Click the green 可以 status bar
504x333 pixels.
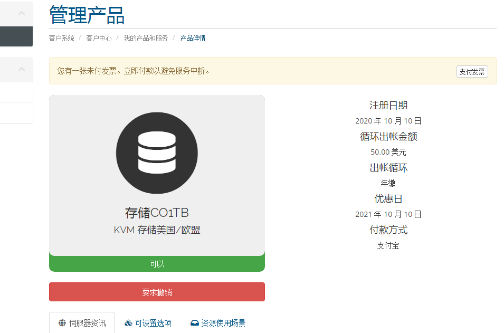(x=157, y=262)
